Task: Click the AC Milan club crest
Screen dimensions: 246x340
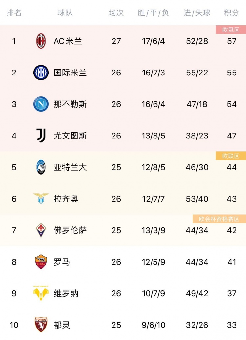Action: (x=41, y=41)
